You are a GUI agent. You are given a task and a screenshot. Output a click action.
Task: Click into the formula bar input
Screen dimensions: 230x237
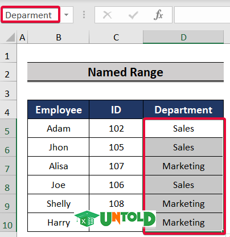click(202, 15)
